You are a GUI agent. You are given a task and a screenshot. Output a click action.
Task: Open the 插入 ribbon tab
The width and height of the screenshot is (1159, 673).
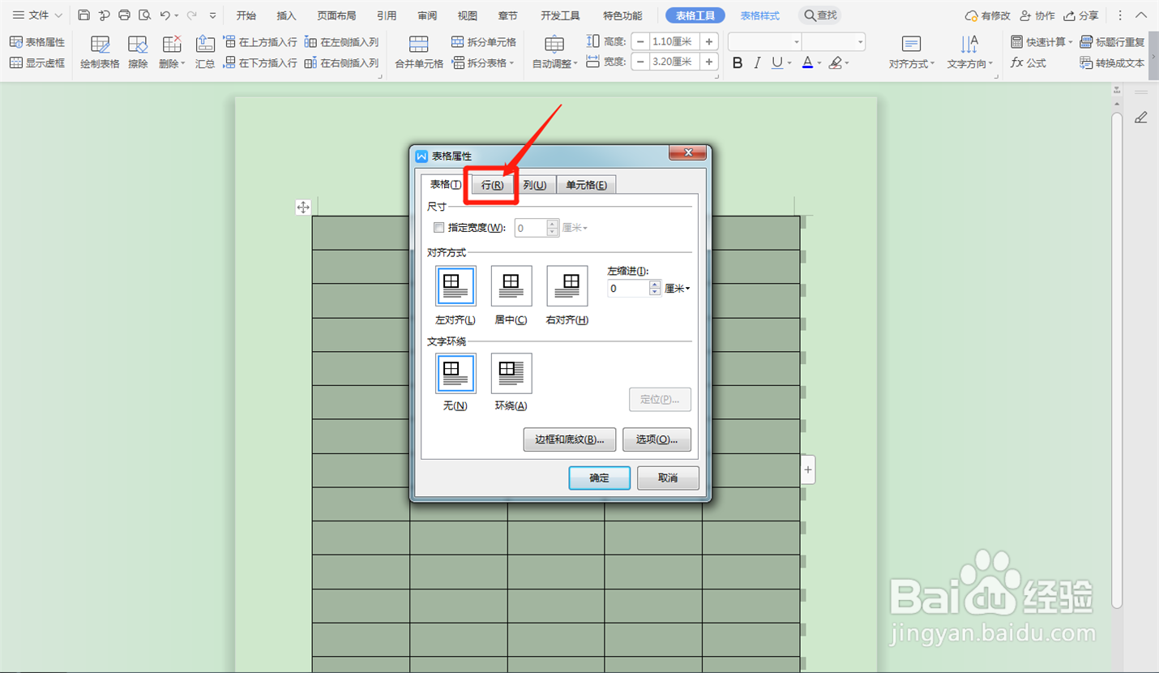point(286,15)
